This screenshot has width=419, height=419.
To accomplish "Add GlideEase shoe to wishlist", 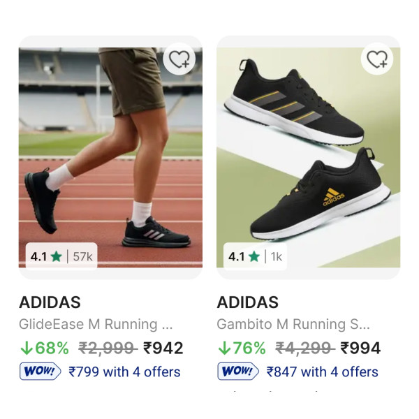I will pos(180,59).
